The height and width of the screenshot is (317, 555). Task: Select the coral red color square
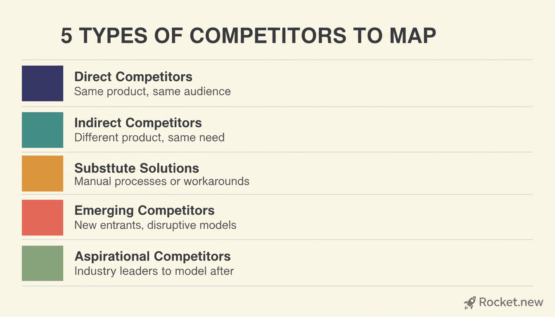[43, 218]
